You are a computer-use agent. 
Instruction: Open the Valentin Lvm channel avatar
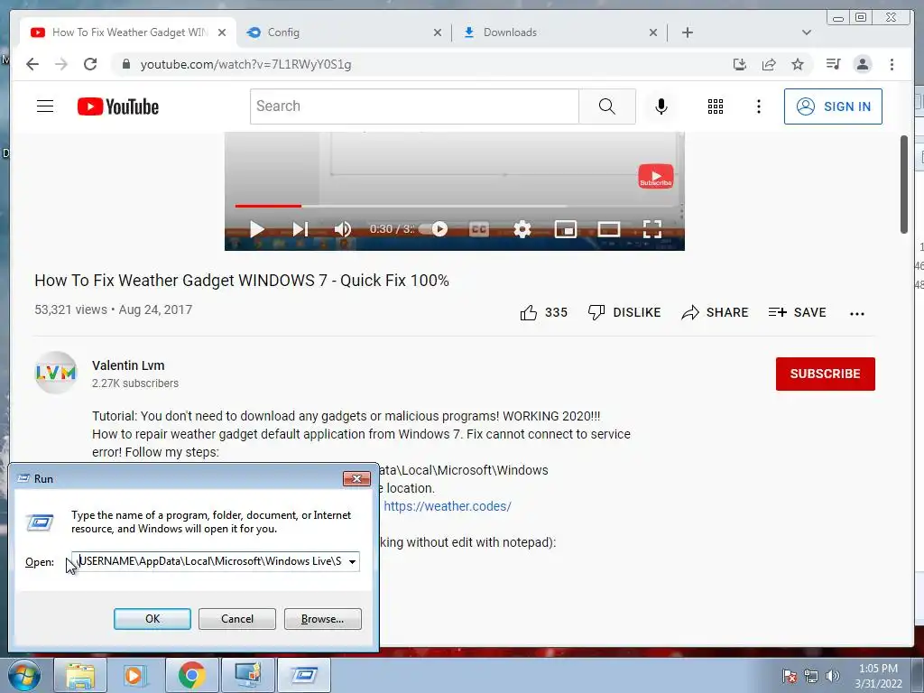tap(56, 373)
